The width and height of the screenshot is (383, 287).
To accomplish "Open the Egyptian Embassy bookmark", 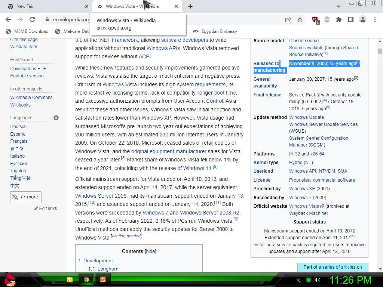I will click(215, 31).
